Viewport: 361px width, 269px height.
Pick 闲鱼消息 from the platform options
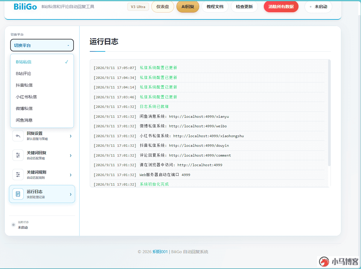(42, 120)
